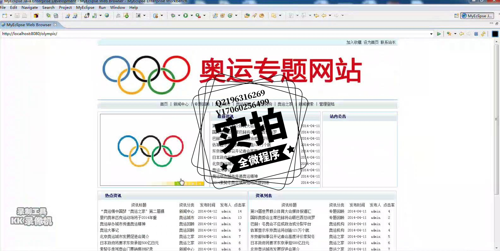Click the Olympic rings slideshow image
The width and height of the screenshot is (500, 251).
(152, 150)
